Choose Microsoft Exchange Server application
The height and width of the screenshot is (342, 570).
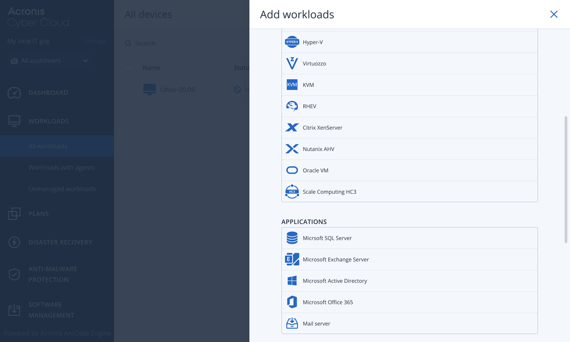point(410,259)
